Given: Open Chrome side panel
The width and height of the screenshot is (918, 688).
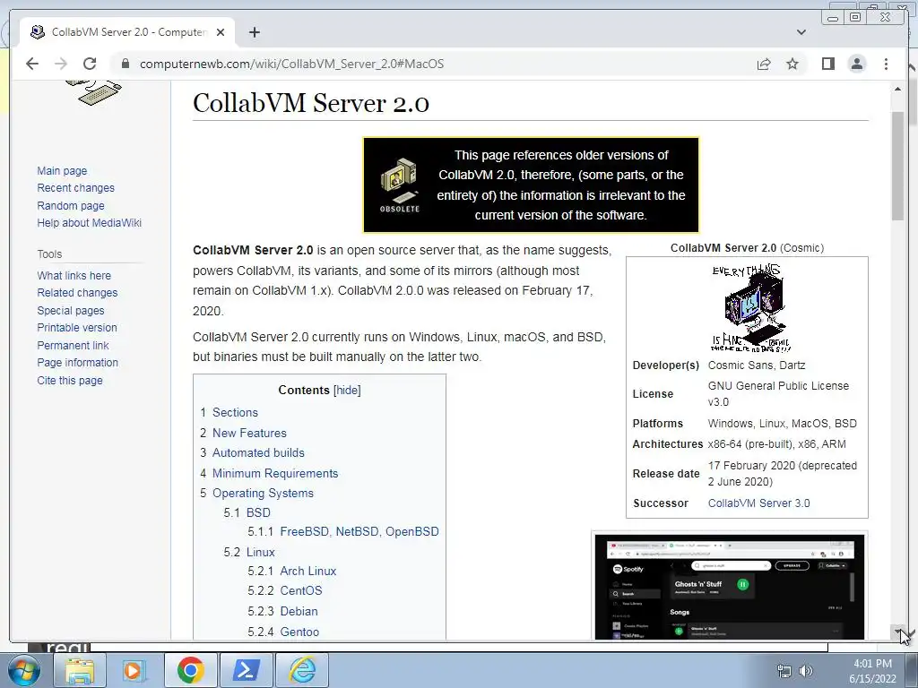Looking at the screenshot, I should point(827,64).
